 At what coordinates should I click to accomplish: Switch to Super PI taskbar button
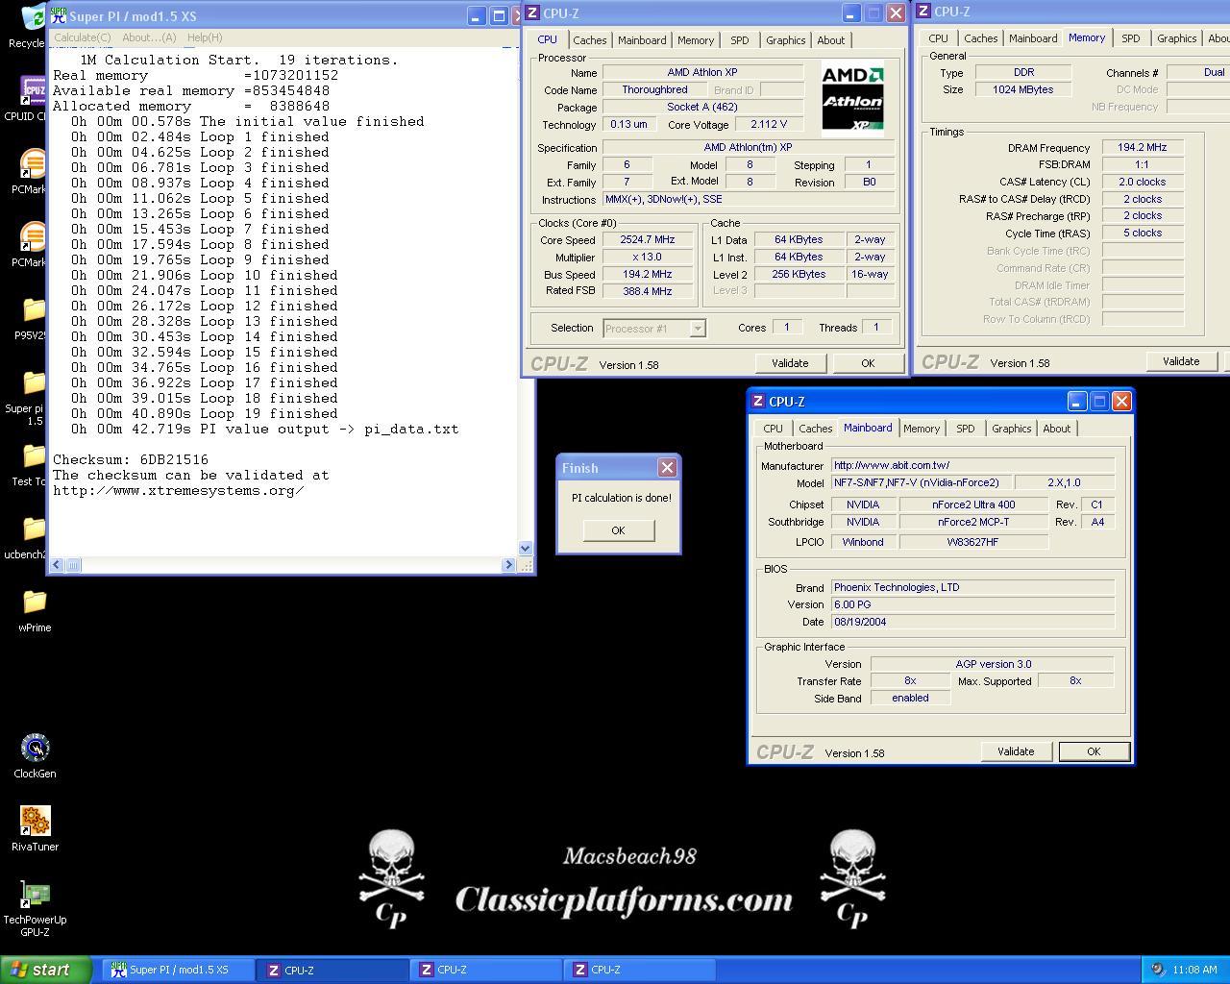(179, 970)
